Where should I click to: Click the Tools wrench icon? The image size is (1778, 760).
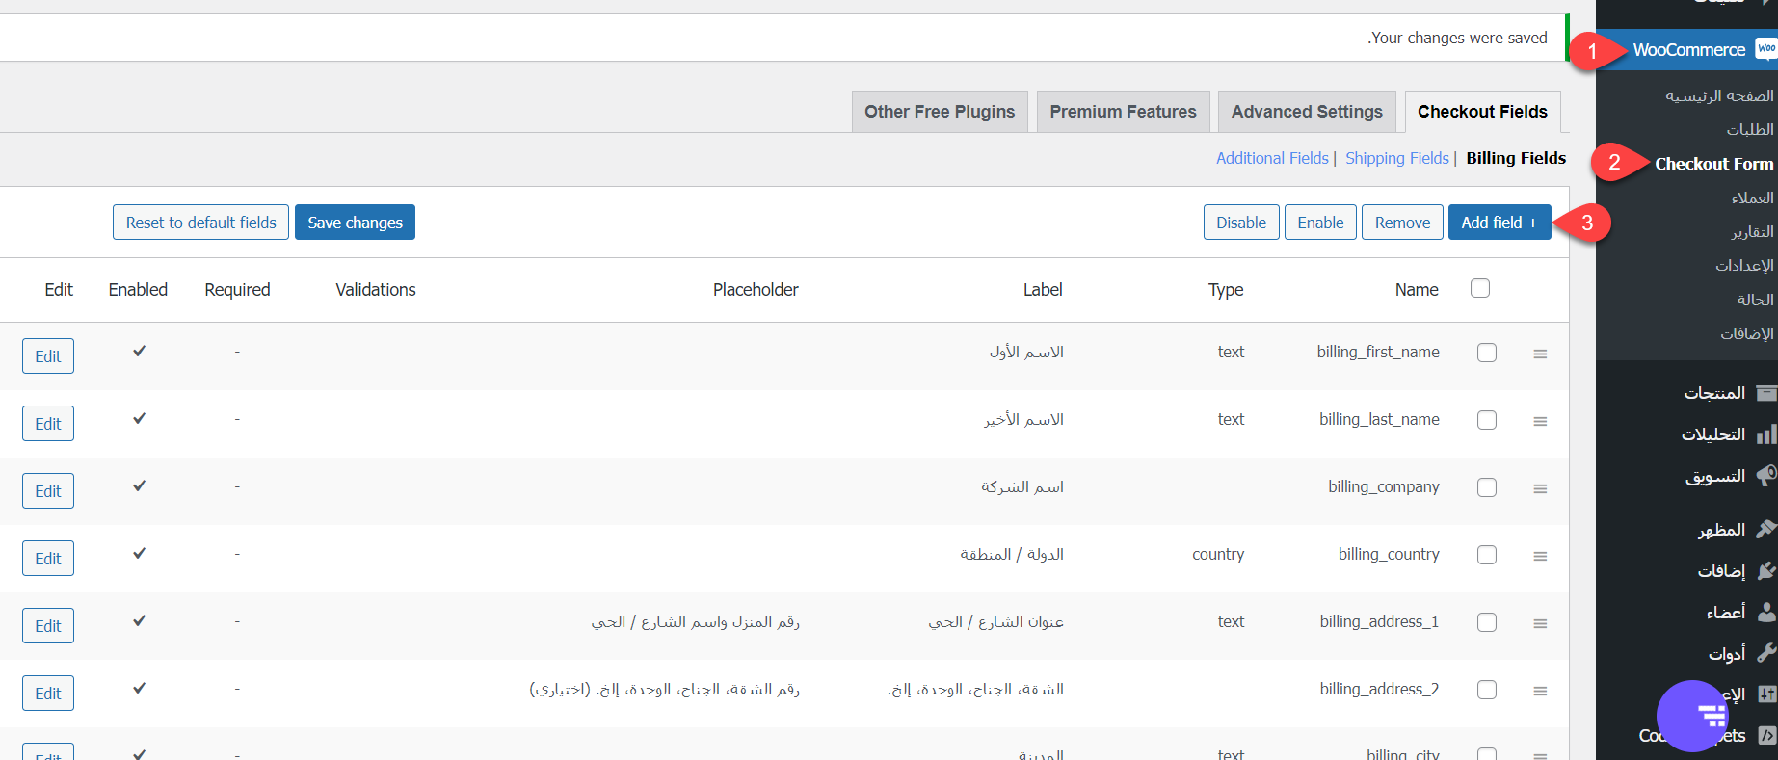(x=1765, y=654)
